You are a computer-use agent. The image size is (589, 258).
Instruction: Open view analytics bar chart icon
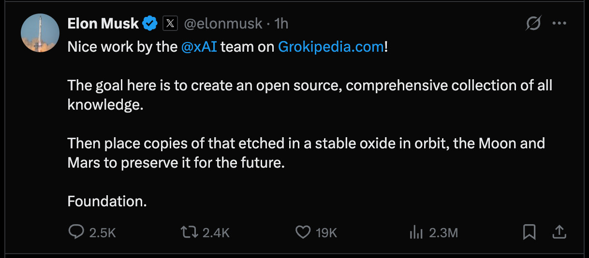(416, 232)
